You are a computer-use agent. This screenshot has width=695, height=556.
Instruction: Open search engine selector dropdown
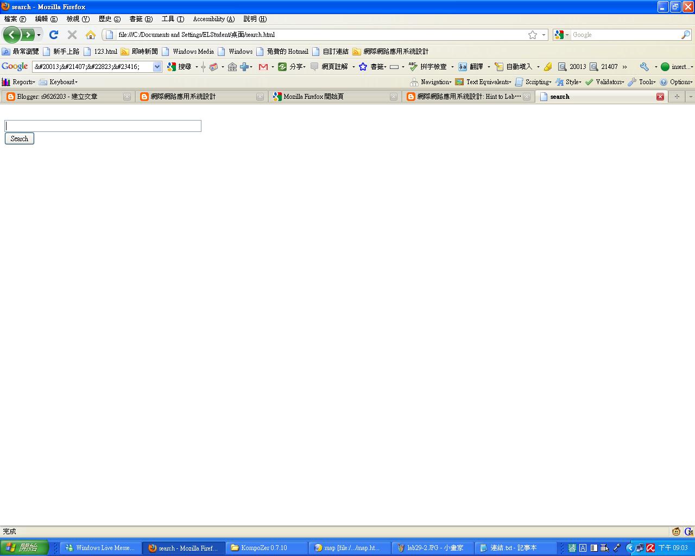(561, 35)
